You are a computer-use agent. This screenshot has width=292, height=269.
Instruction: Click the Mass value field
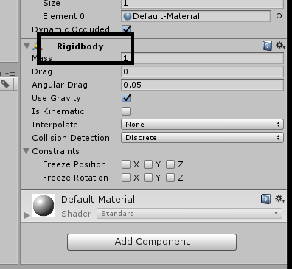[x=202, y=58]
